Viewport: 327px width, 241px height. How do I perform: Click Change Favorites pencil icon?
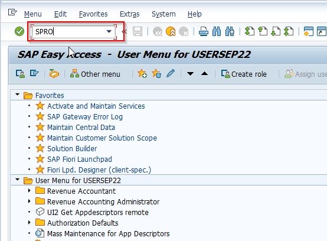171,74
